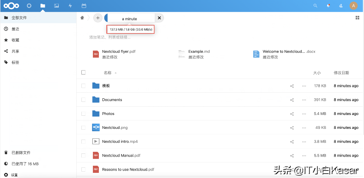
Task: Click the Nextcloud Manual.pdf PDF icon
Action: pos(96,155)
